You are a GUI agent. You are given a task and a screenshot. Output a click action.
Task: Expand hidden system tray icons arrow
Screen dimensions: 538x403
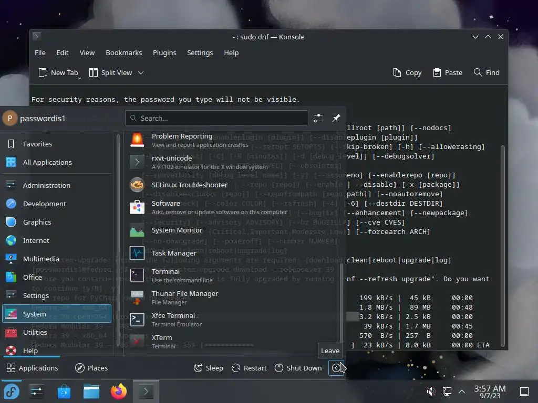pyautogui.click(x=462, y=391)
